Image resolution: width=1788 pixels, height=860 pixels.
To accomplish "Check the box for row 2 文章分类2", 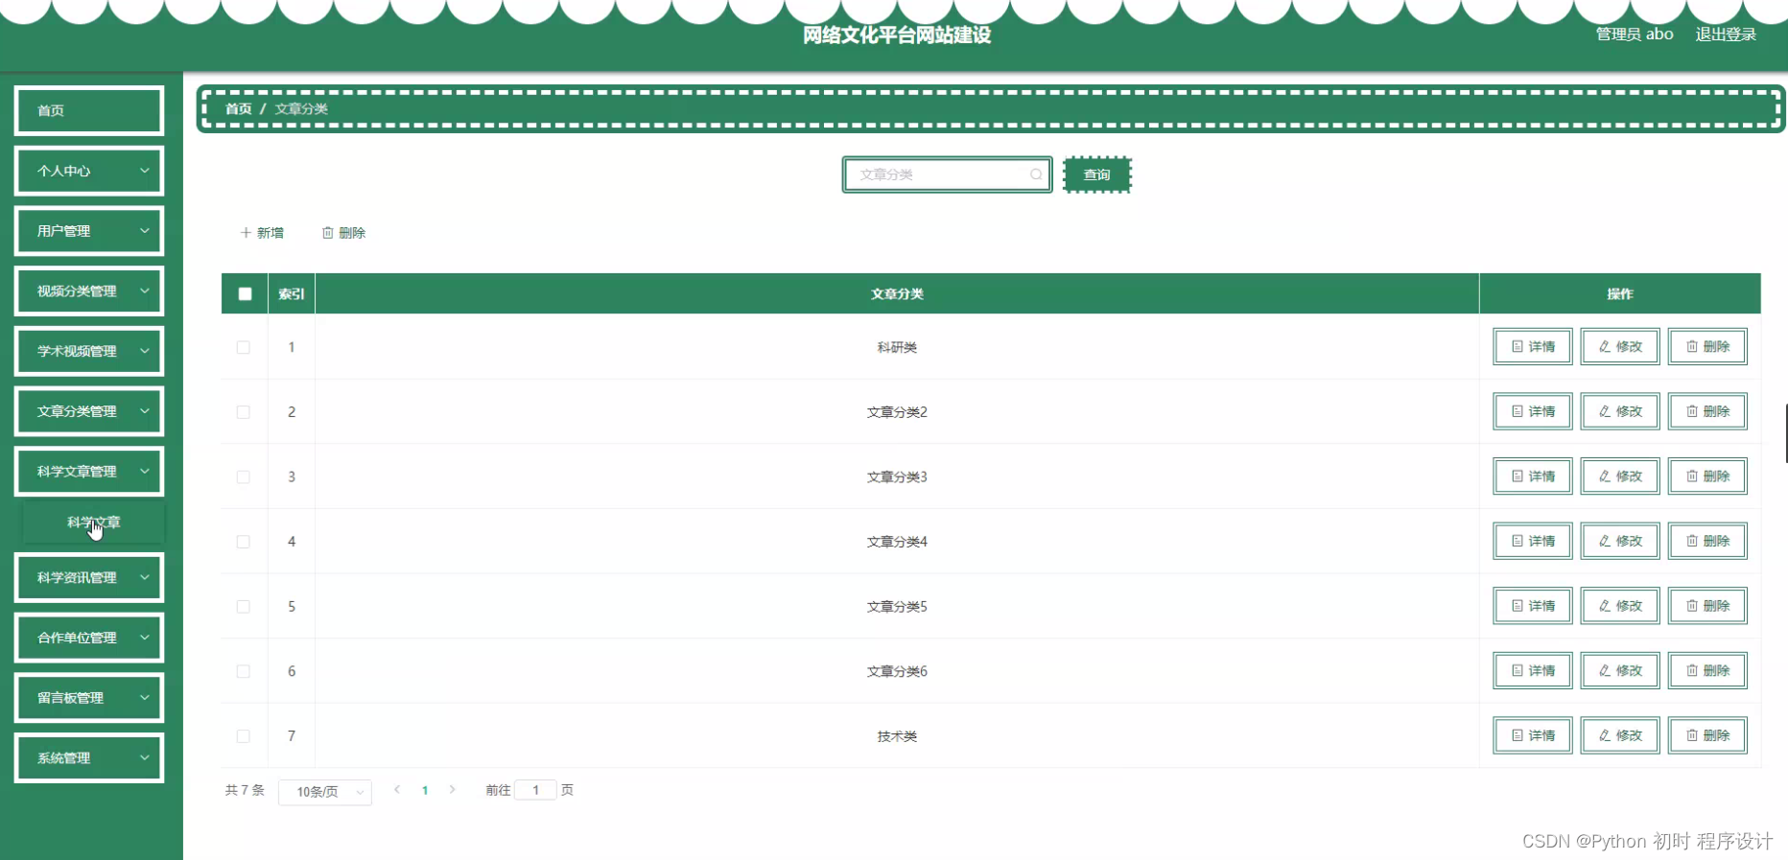I will coord(244,412).
